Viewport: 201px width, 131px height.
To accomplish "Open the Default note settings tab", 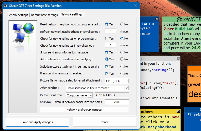I will (44, 15).
